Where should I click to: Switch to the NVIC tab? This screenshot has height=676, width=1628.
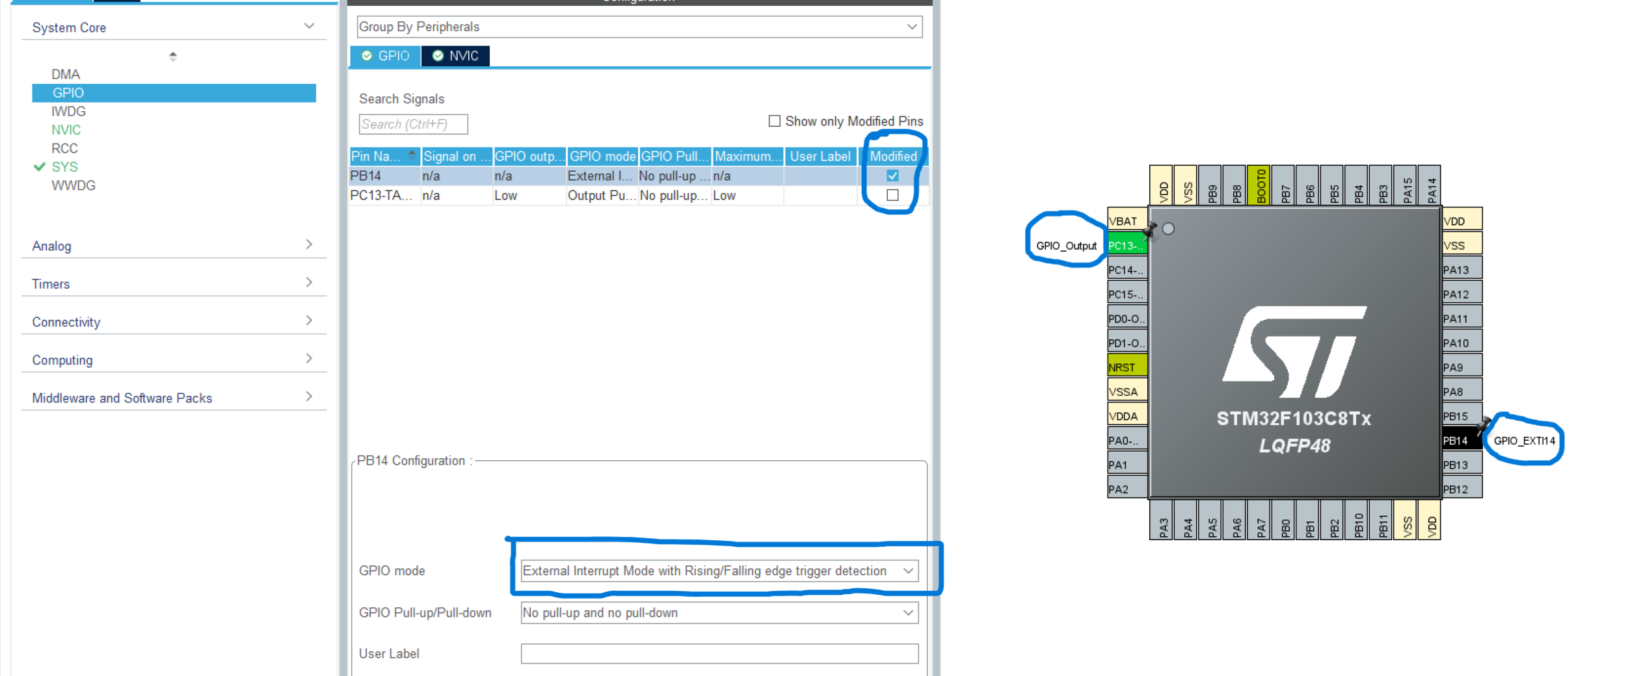[456, 56]
